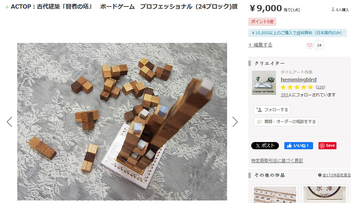The width and height of the screenshot is (357, 203).
Task: Click the フォローする follow button
Action: point(272,110)
